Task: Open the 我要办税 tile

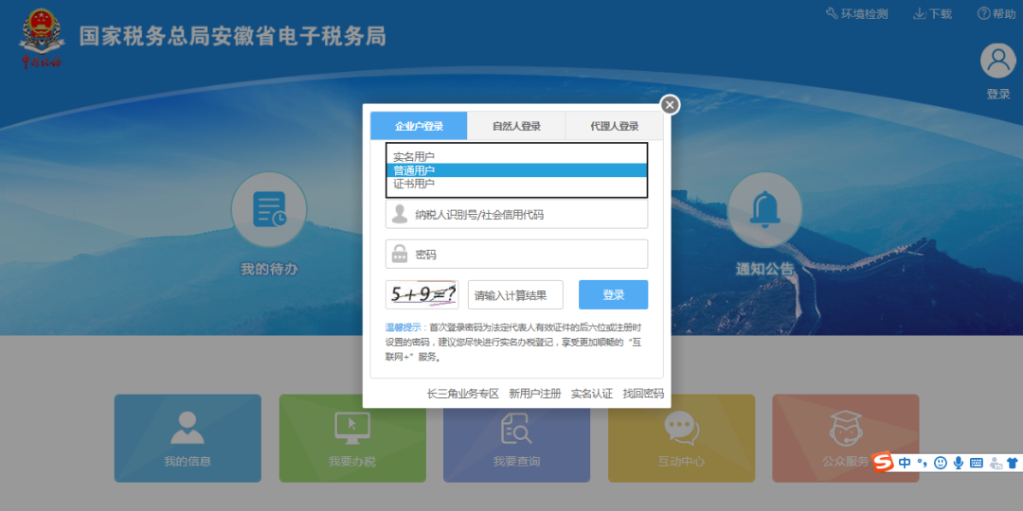Action: click(x=352, y=438)
